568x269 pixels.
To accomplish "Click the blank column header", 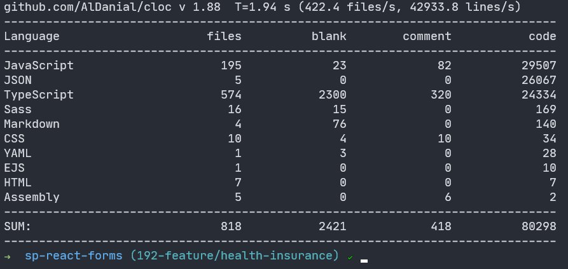I will [329, 36].
